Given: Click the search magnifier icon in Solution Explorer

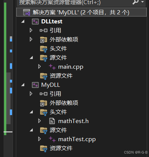Looking at the screenshot, I should [135, 2].
